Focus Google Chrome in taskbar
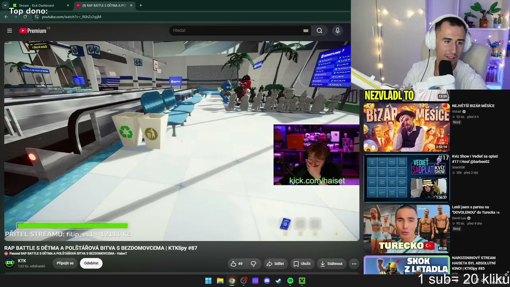This screenshot has width=510, height=287. coord(232,281)
